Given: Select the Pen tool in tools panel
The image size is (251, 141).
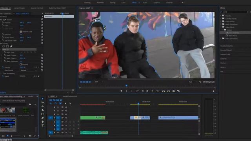Looking at the screenshot, I should 43,118.
